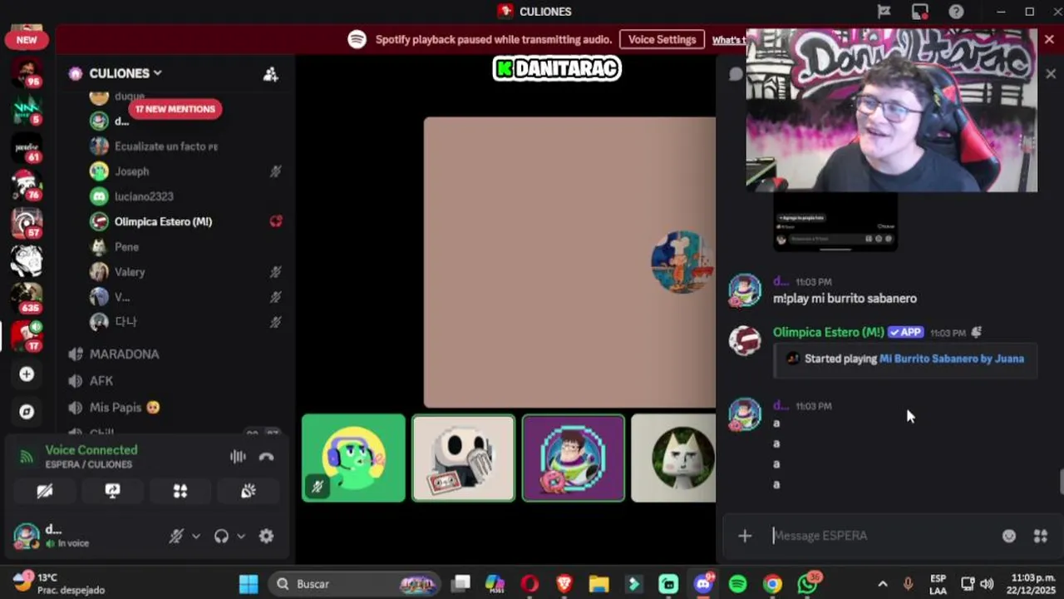This screenshot has width=1064, height=599.
Task: Open the soundboard button
Action: (x=248, y=491)
